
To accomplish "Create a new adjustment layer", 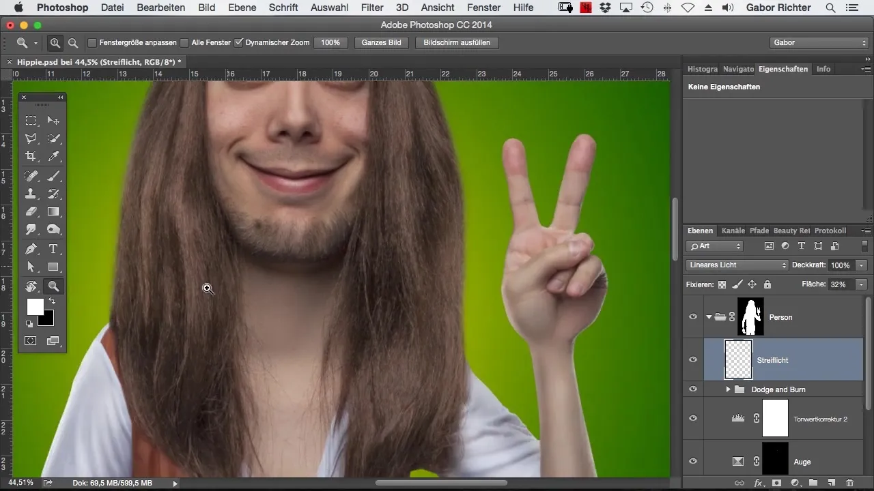I will pyautogui.click(x=795, y=483).
